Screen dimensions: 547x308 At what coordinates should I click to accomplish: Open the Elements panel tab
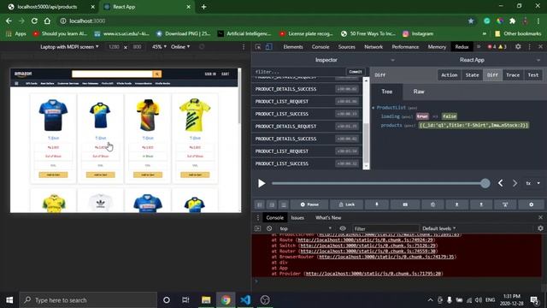pyautogui.click(x=293, y=47)
